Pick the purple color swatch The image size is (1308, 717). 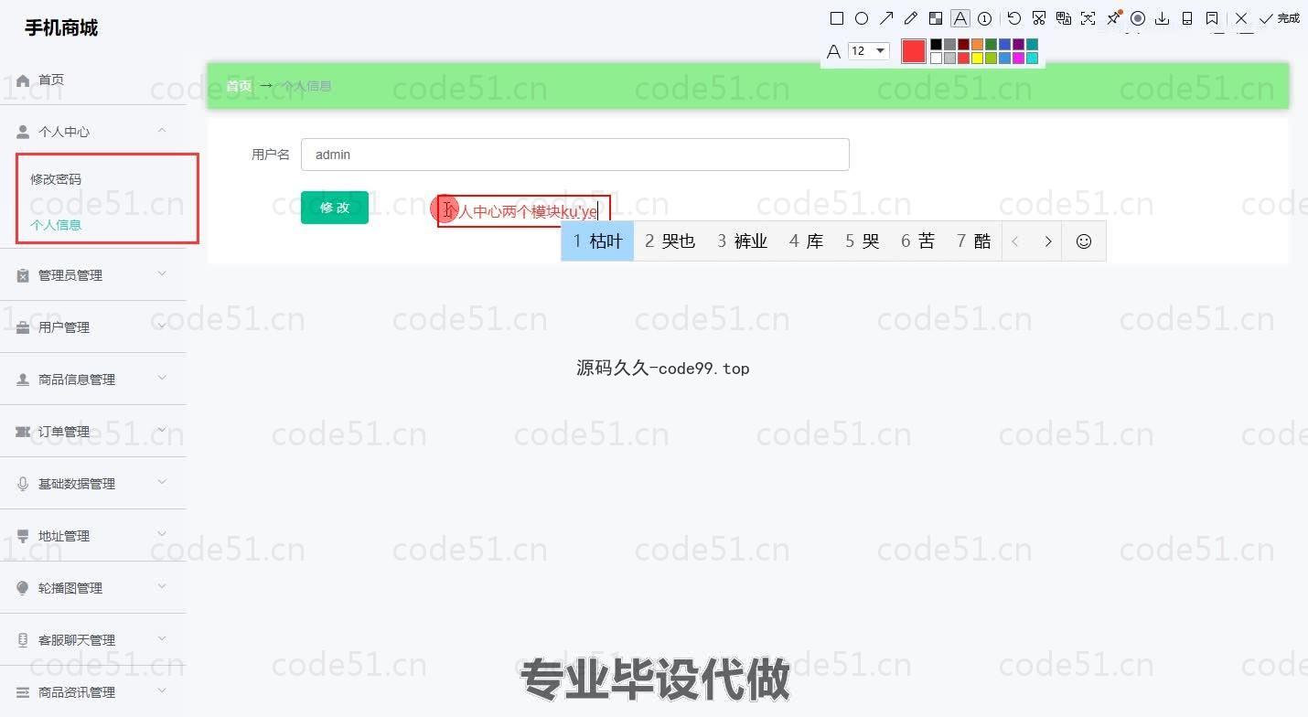(x=1018, y=44)
